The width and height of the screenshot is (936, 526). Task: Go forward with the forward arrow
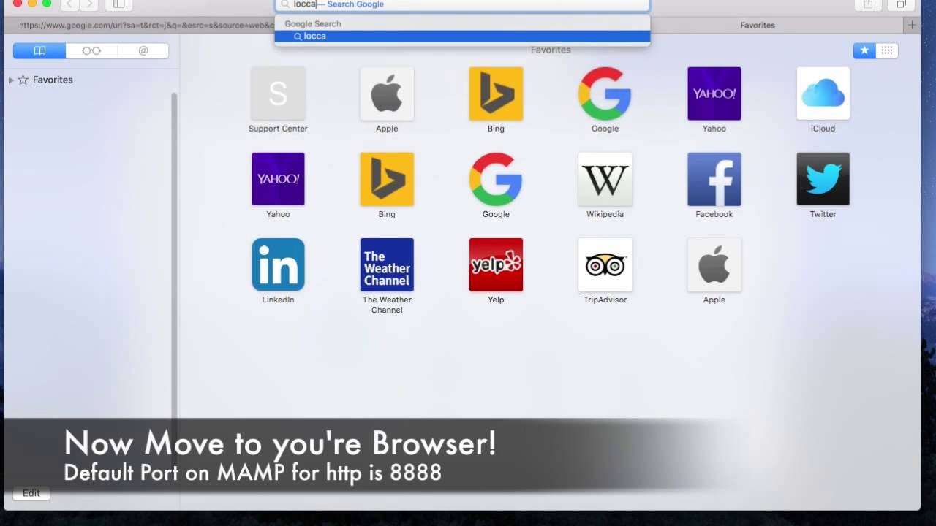coord(88,4)
